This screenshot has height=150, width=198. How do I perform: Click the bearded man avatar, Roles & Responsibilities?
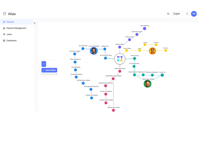tap(147, 84)
